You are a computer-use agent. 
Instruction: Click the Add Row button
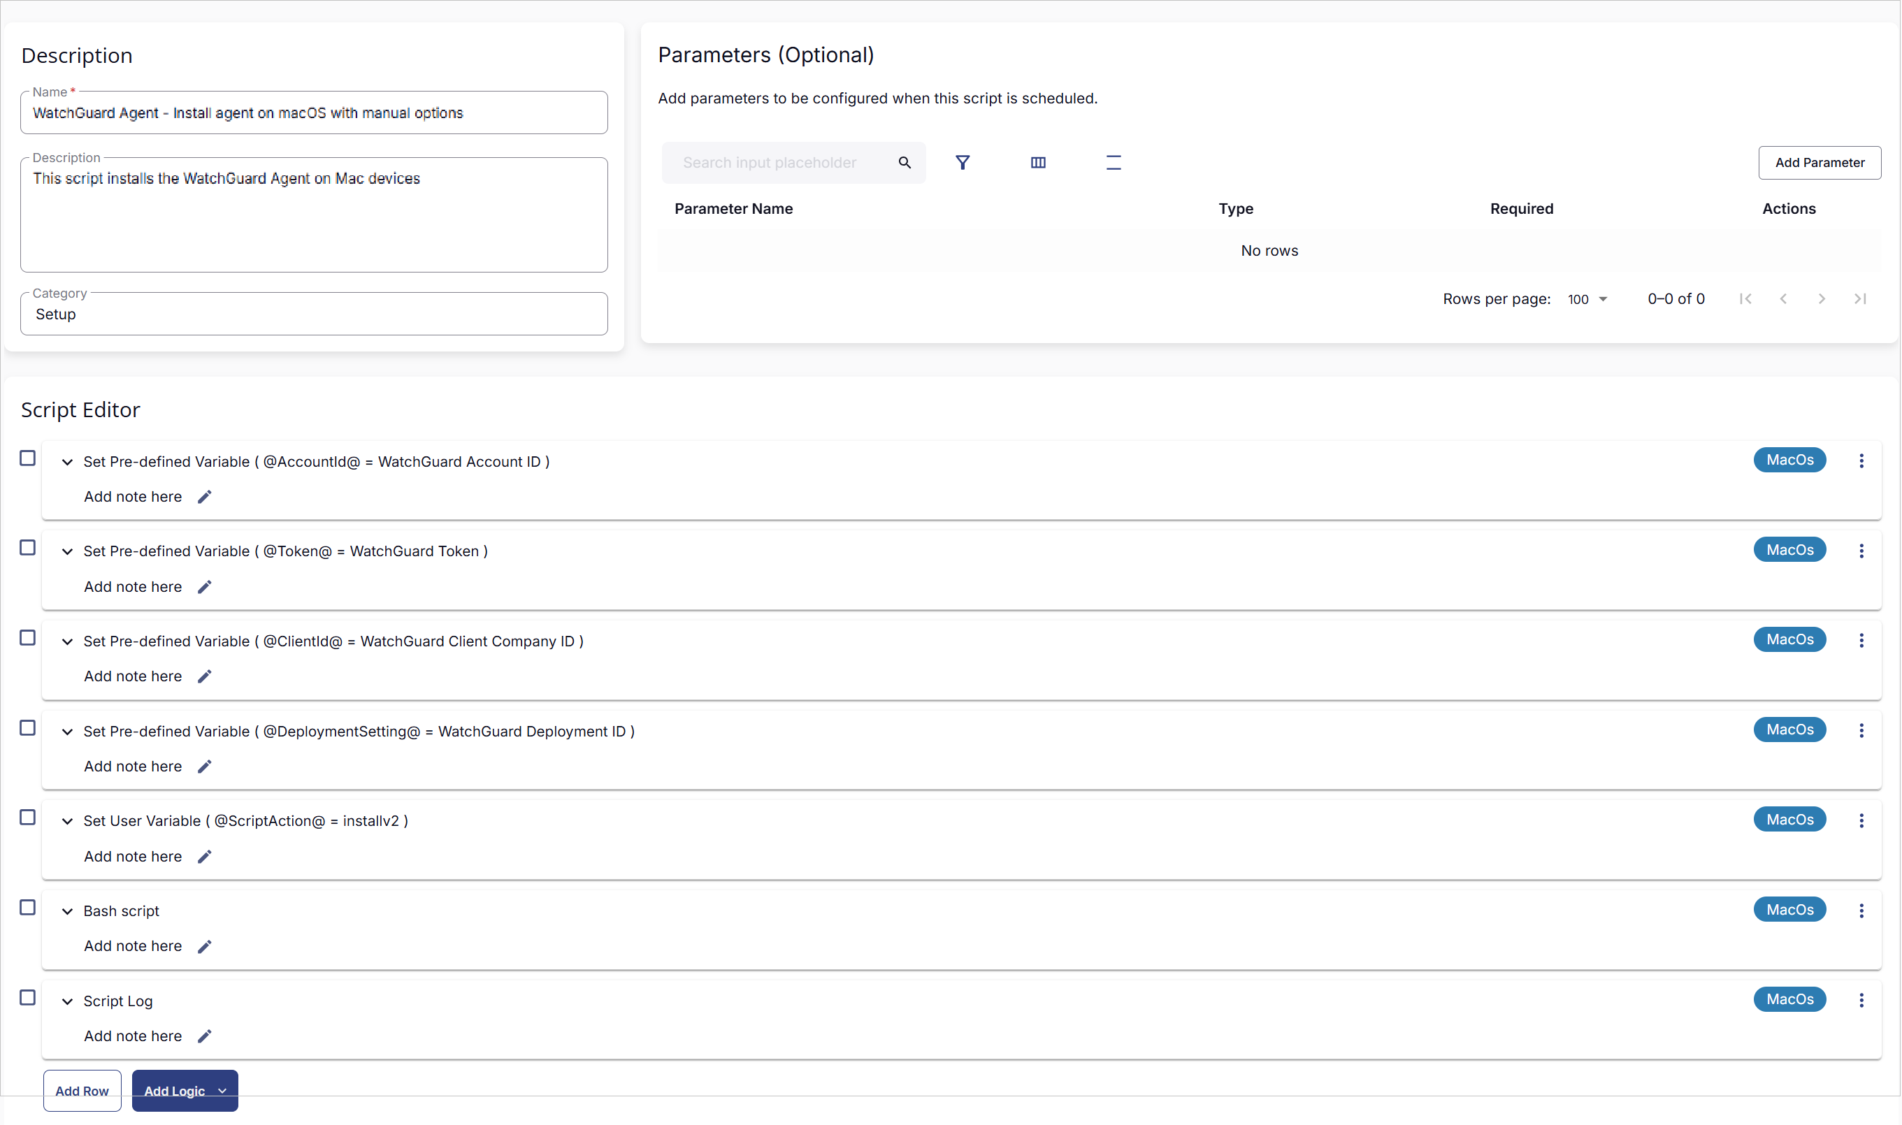(x=82, y=1091)
